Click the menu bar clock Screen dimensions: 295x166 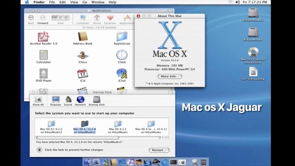255,2
